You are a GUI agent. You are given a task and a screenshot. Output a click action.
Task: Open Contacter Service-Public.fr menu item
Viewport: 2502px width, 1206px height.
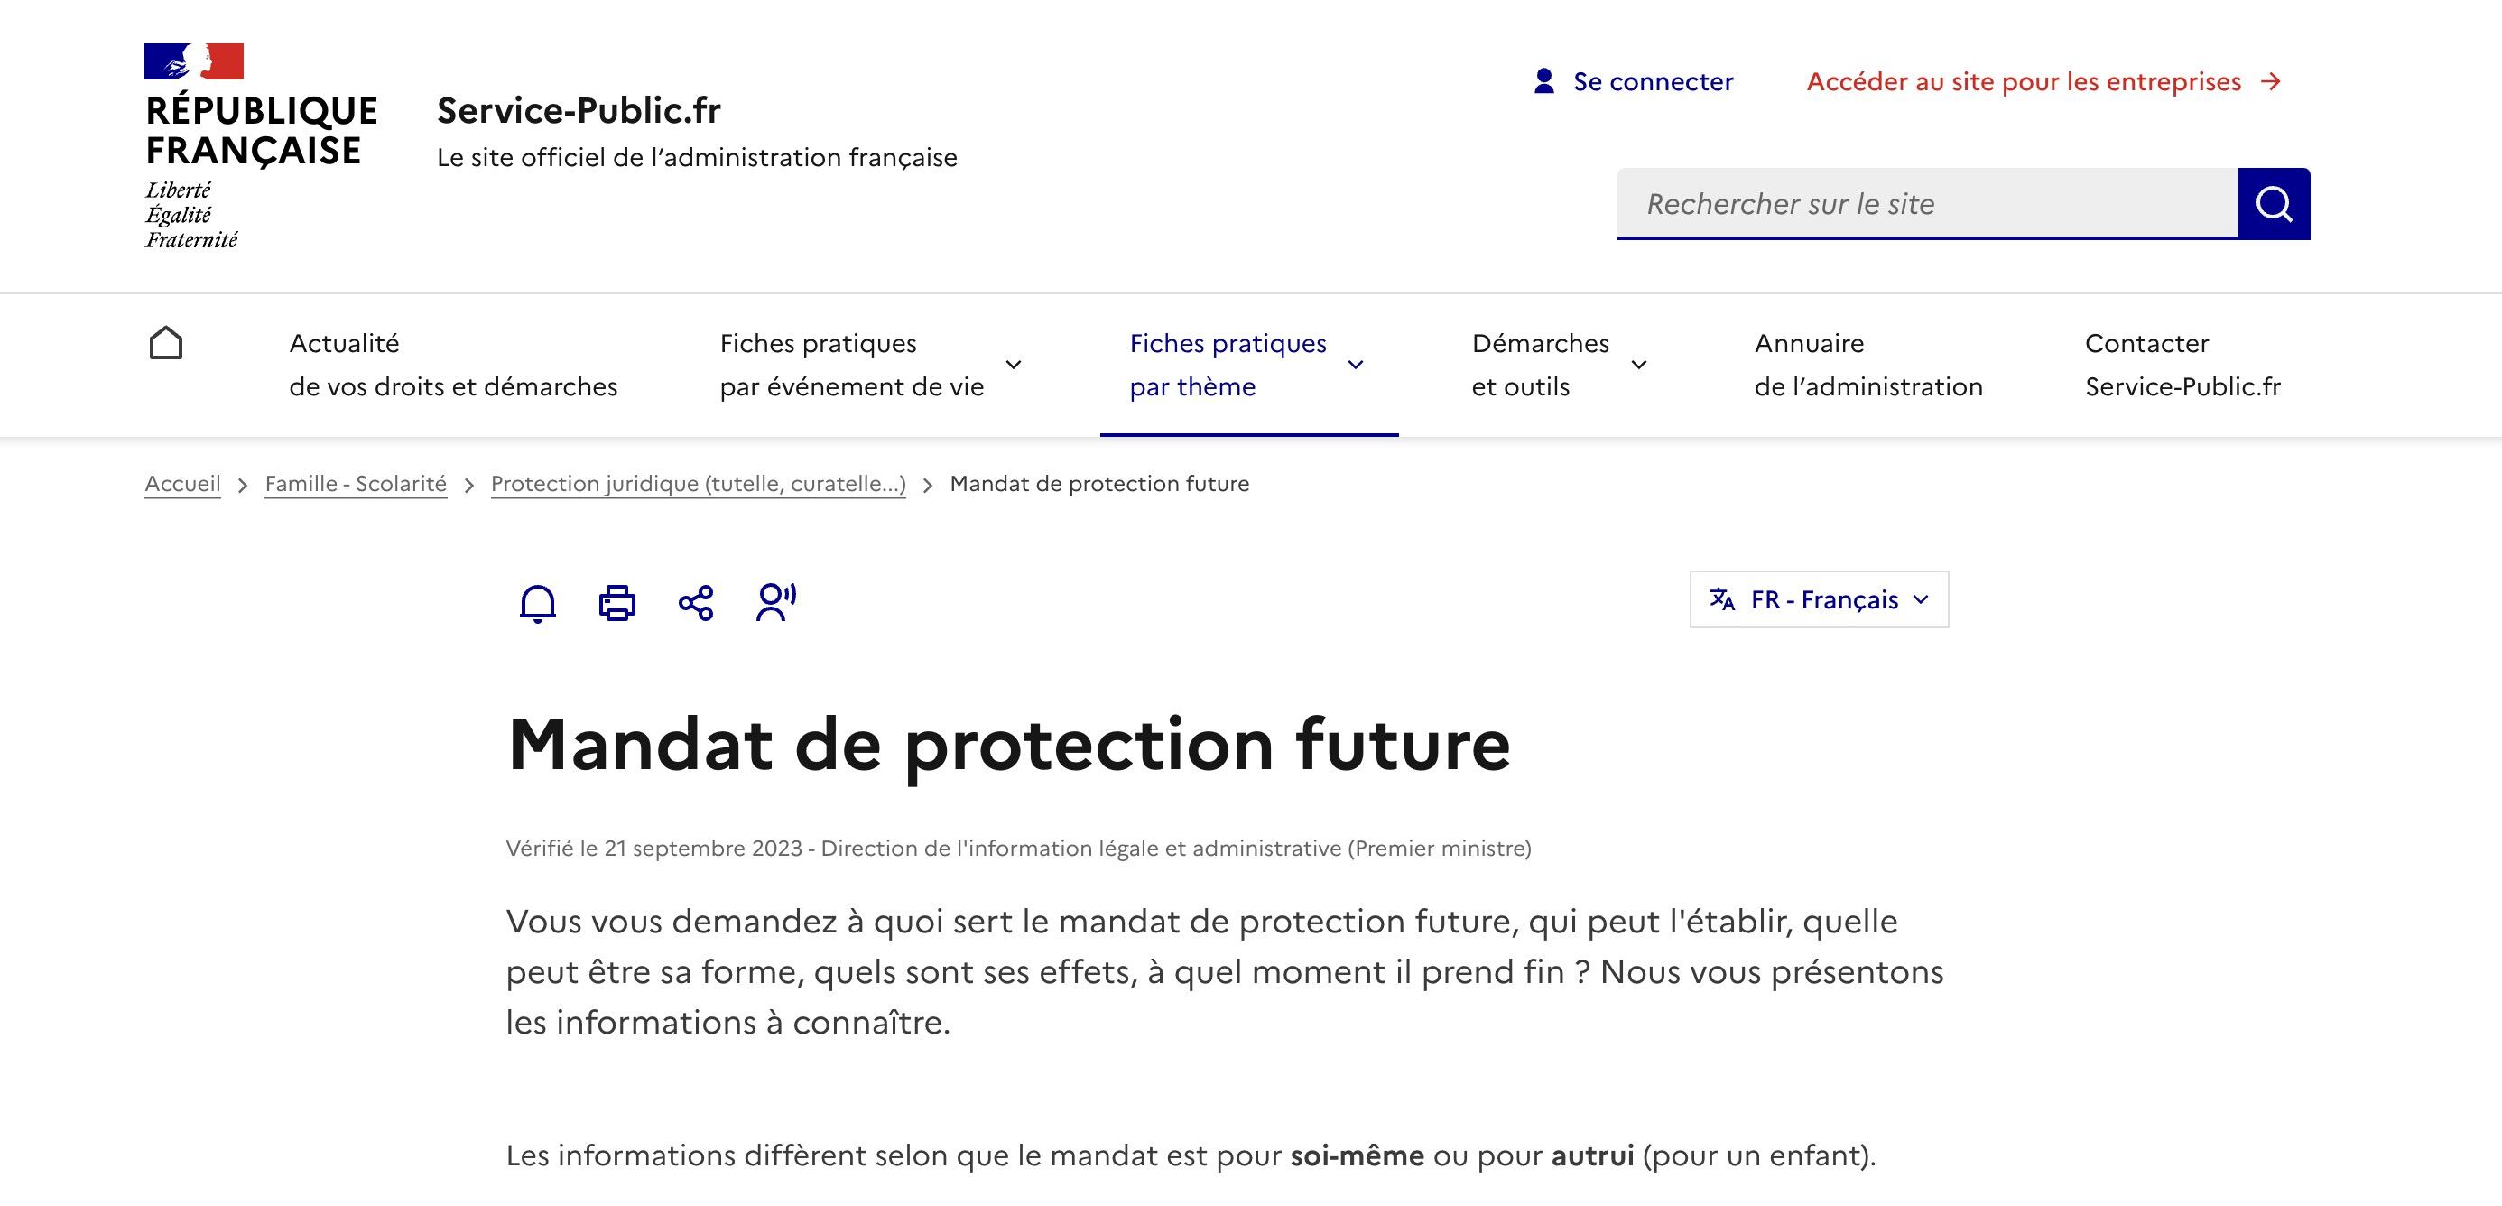pos(2182,365)
